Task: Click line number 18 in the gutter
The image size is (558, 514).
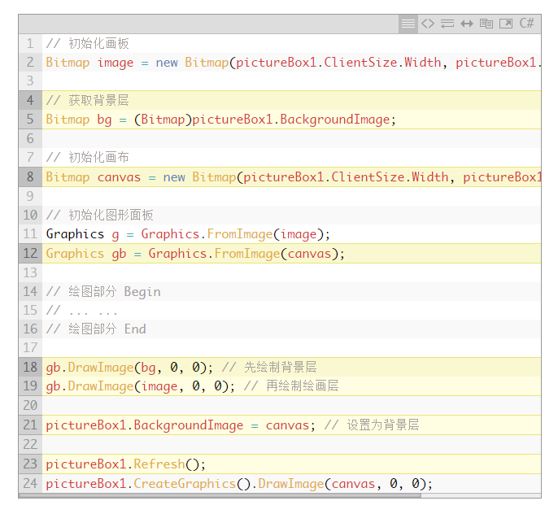Action: coord(30,368)
